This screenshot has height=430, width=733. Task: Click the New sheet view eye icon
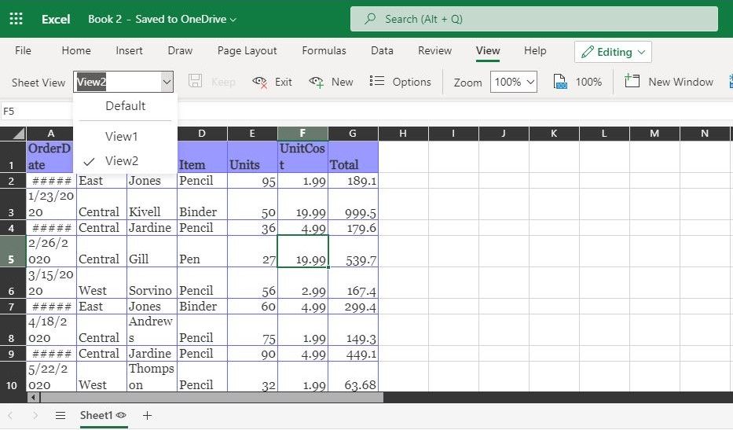316,82
